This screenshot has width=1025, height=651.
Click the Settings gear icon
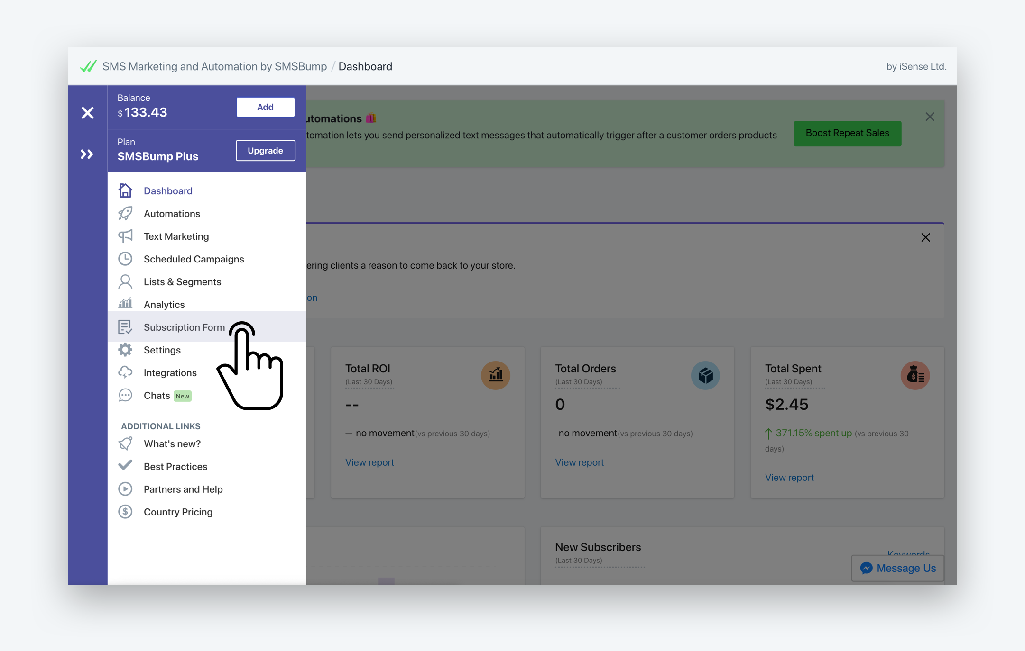pos(125,350)
